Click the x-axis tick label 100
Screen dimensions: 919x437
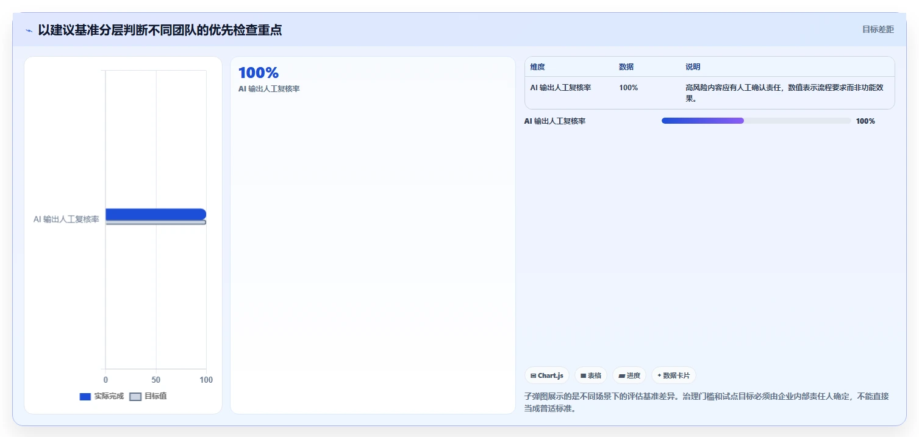(206, 380)
